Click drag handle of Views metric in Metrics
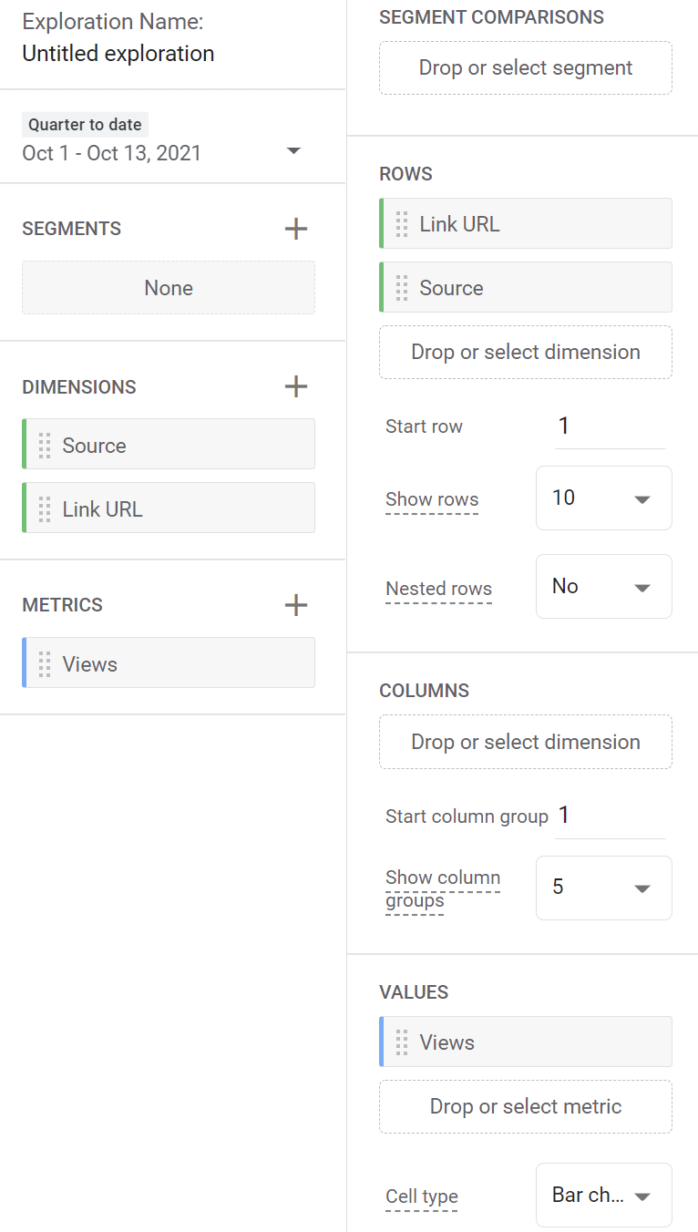 tap(45, 664)
